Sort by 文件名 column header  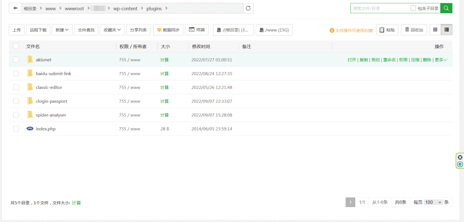(33, 47)
